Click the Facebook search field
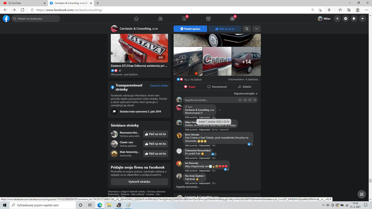Image resolution: width=372 pixels, height=209 pixels. [35, 19]
